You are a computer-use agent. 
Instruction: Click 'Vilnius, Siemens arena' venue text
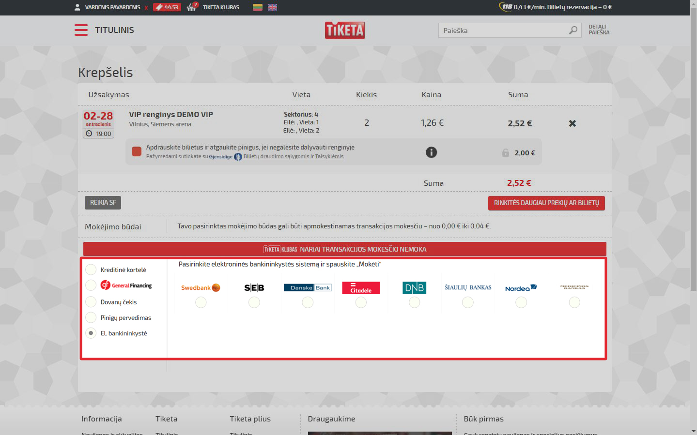click(x=160, y=124)
